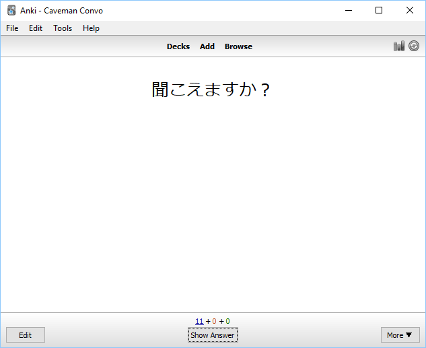
Task: Click the Show Answer button
Action: pos(213,335)
